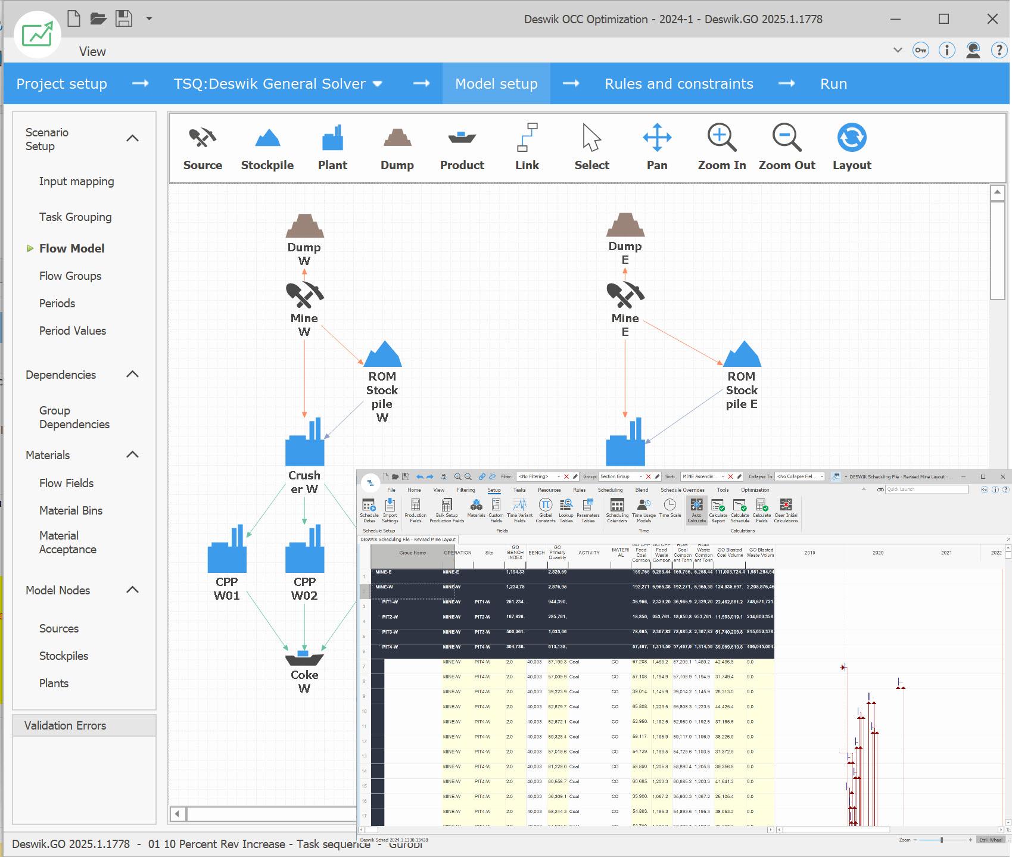This screenshot has width=1012, height=857.
Task: Go to the Rules and constraints step
Action: pyautogui.click(x=679, y=83)
